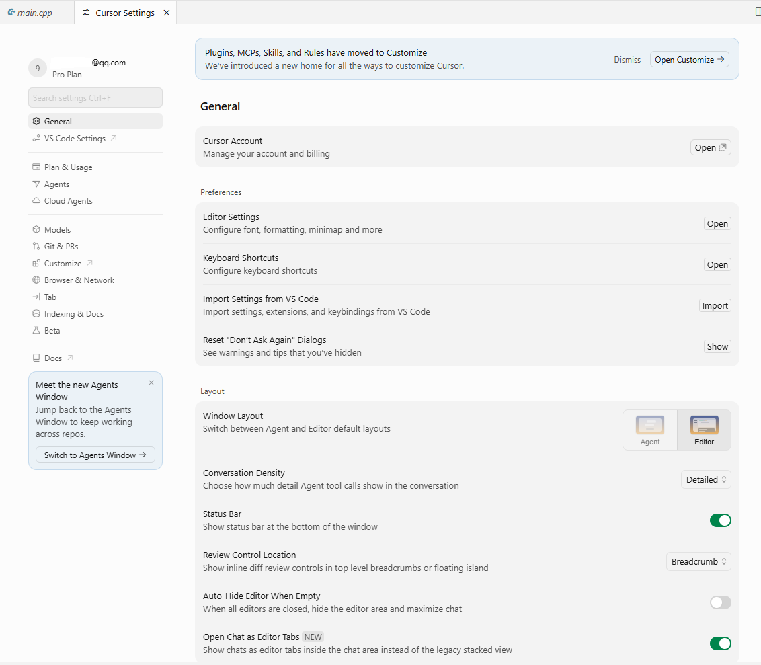
Task: Click the split editor icon at top right
Action: [x=758, y=12]
